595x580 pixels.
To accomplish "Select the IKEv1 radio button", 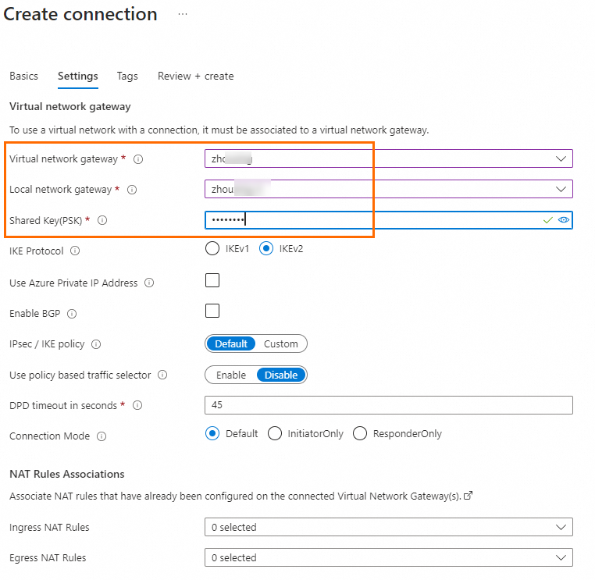I will click(212, 249).
